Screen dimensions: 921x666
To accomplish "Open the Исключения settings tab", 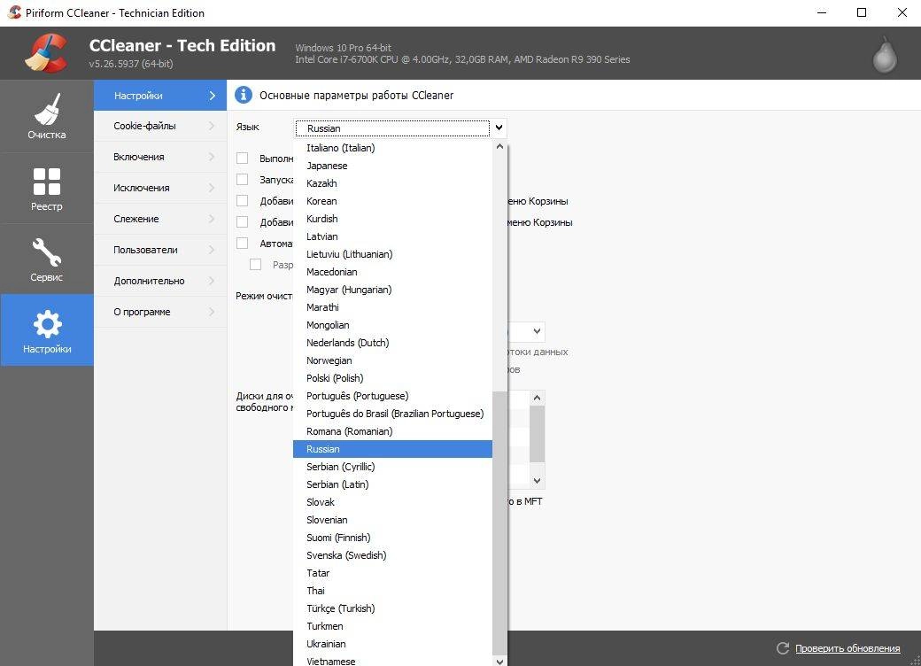I will pos(160,188).
